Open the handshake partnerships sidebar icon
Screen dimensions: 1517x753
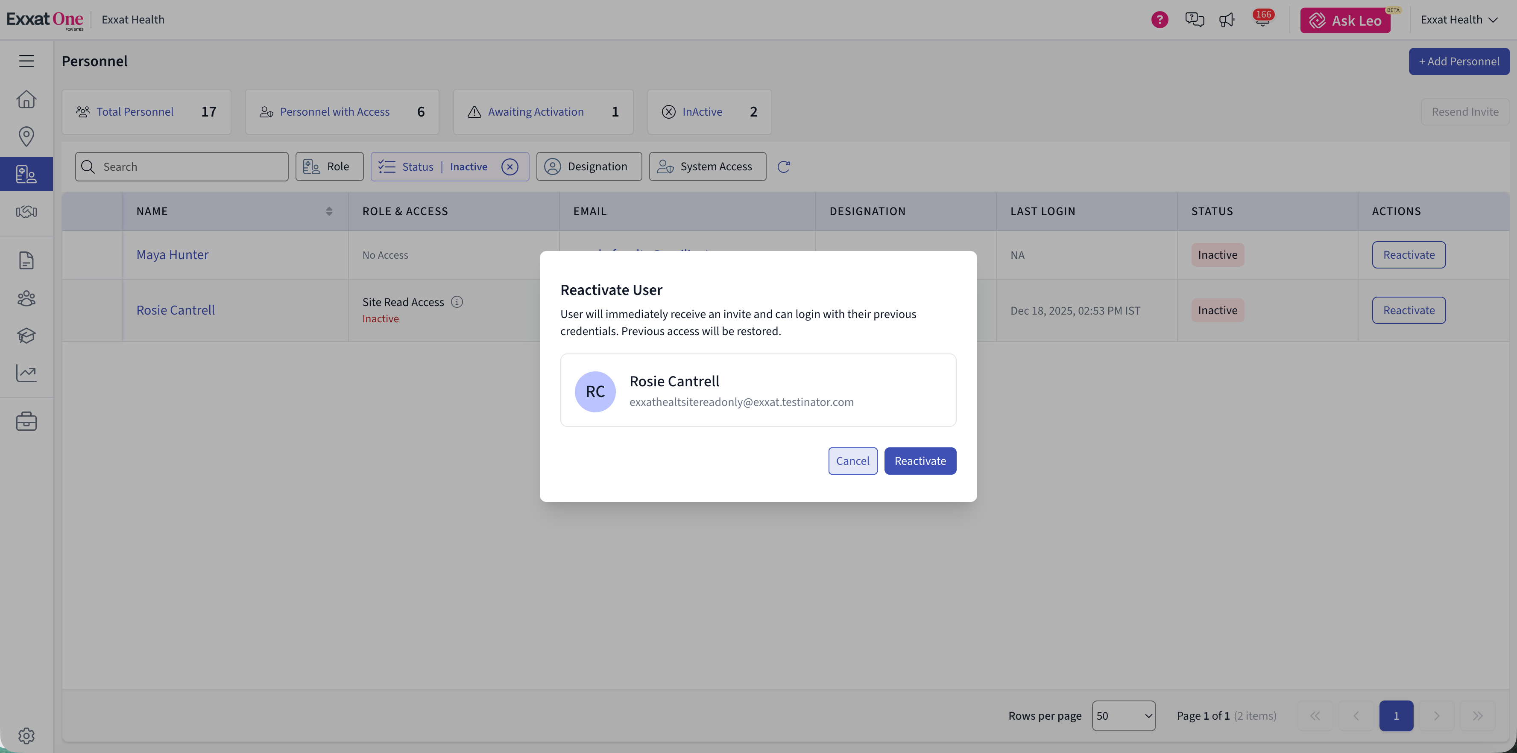[x=26, y=211]
